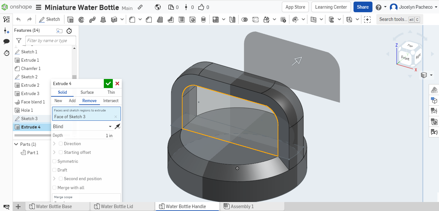Open the rollback timer icon in Features
439x211 pixels.
pyautogui.click(x=69, y=31)
